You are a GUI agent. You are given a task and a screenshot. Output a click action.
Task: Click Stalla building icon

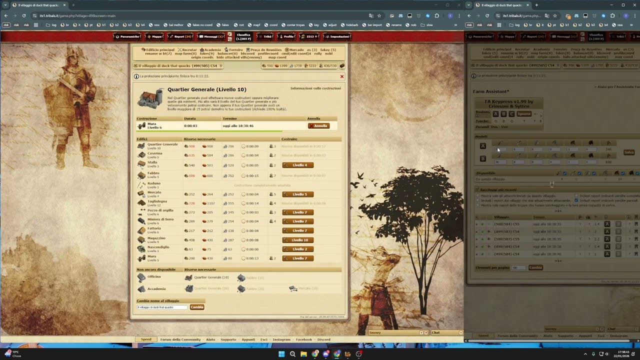click(141, 164)
